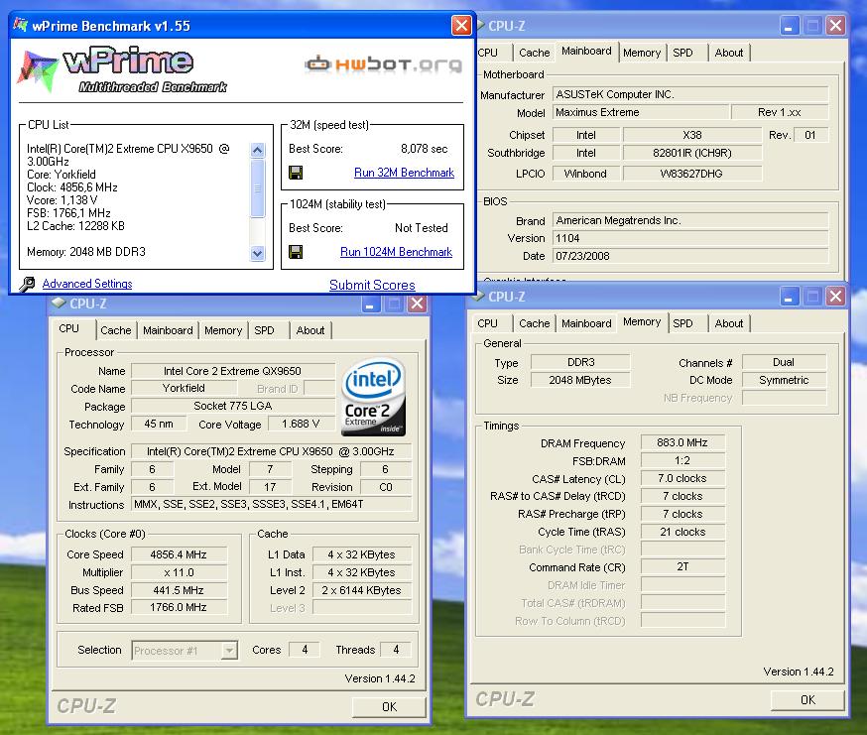This screenshot has height=735, width=867.
Task: Click OK in CPU-Z Memory window
Action: click(807, 700)
